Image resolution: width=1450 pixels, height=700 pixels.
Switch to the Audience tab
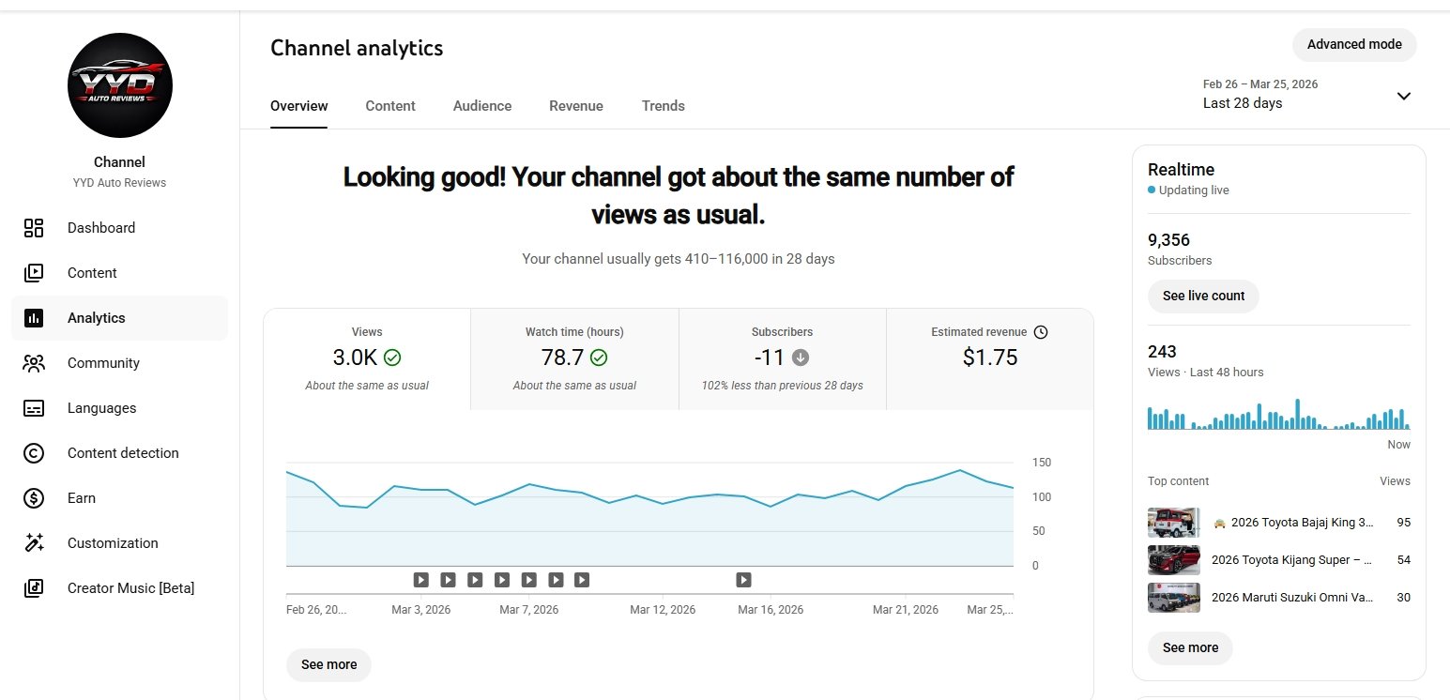click(482, 106)
